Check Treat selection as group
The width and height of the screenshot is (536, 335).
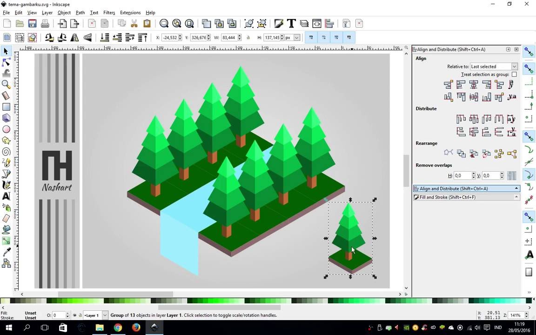(514, 74)
